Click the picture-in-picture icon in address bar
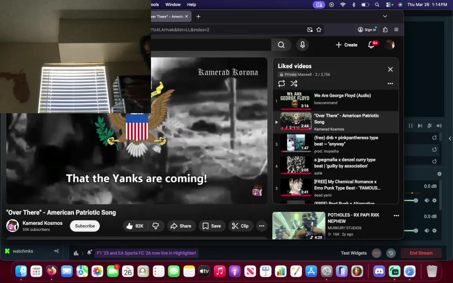The height and width of the screenshot is (283, 453). coord(310,29)
